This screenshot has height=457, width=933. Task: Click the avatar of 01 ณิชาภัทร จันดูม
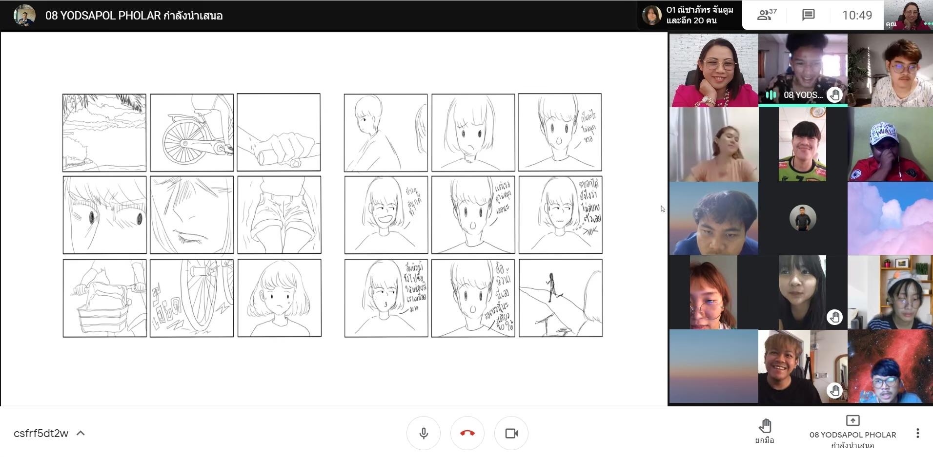point(651,15)
